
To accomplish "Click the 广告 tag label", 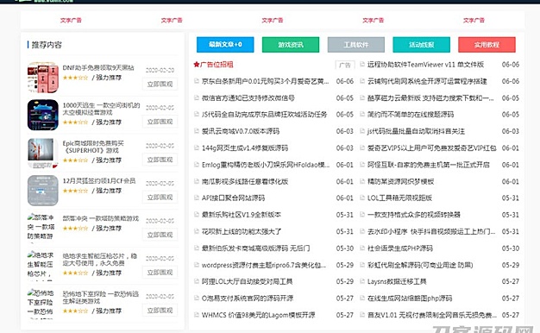I will pos(345,65).
